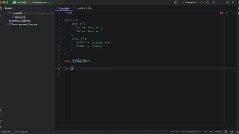Screen dimensions: 239x134
Task: Open the More Actions three-dot toolbar menu
Action: tap(213, 3)
